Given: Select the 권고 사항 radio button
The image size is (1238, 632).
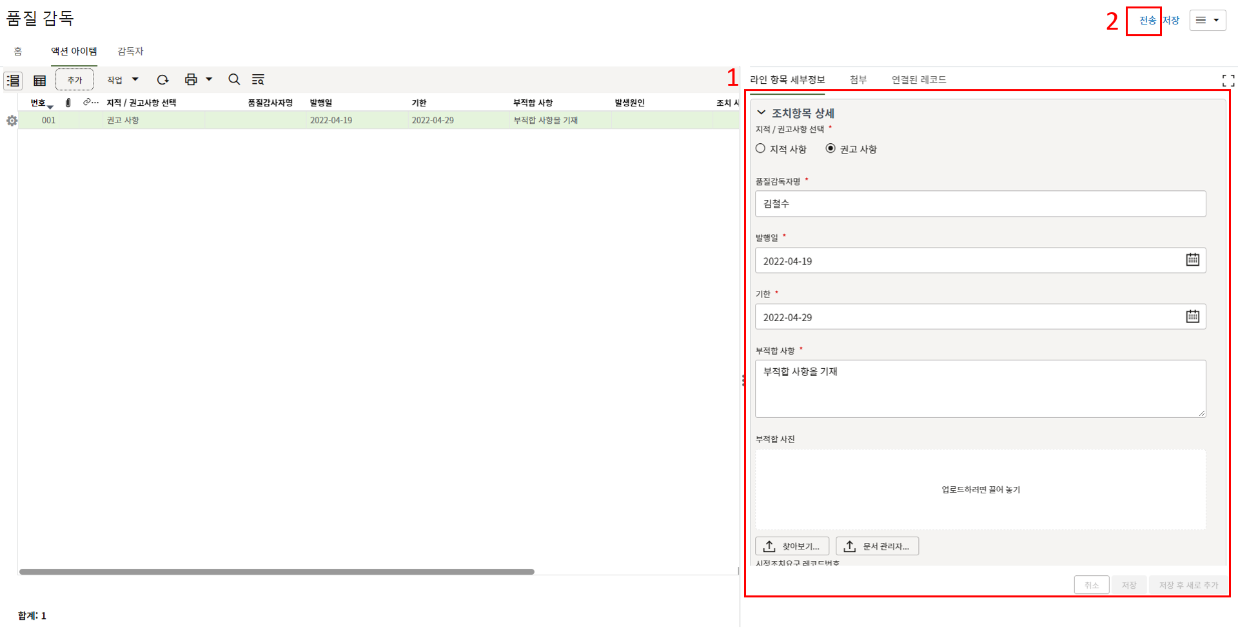Looking at the screenshot, I should coord(830,149).
